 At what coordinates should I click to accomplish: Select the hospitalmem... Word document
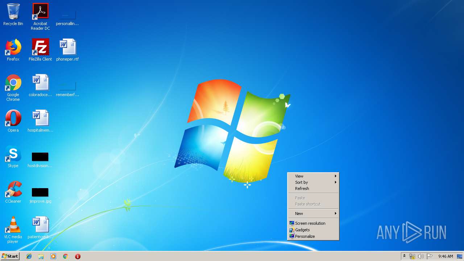pyautogui.click(x=40, y=121)
